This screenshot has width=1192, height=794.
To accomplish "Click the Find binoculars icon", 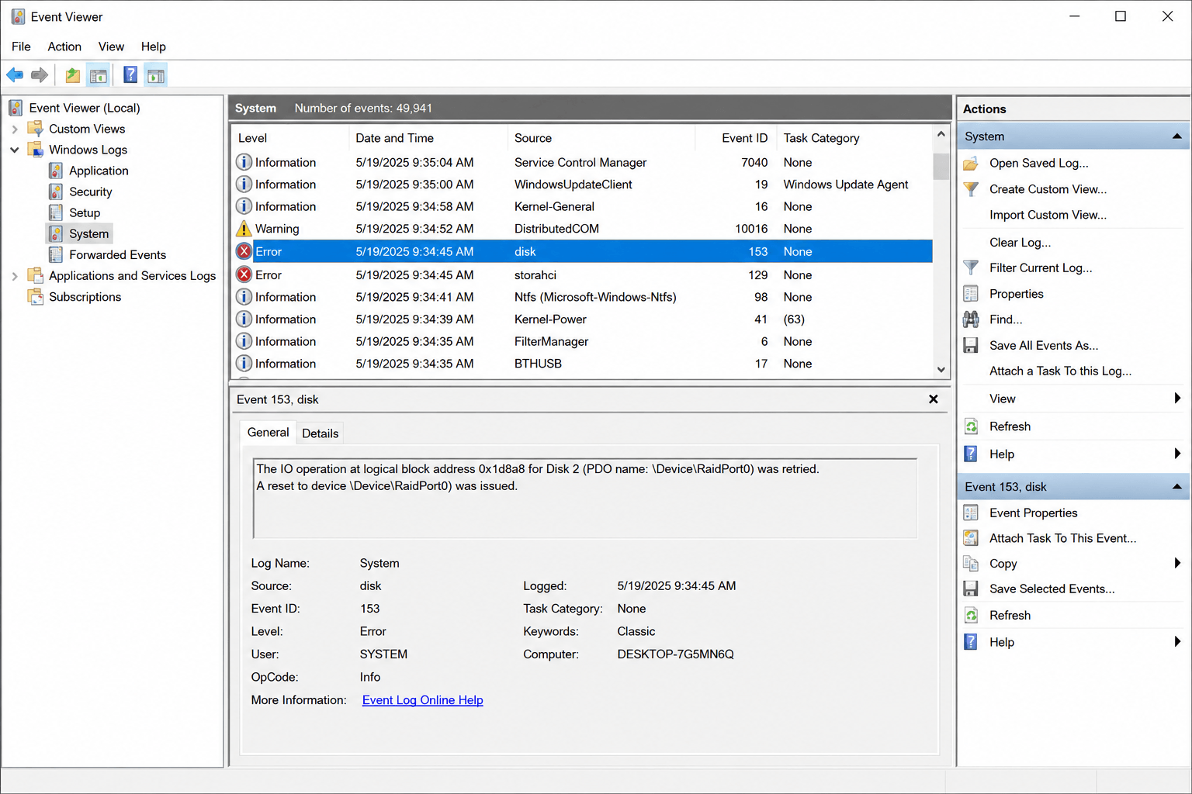I will (971, 319).
